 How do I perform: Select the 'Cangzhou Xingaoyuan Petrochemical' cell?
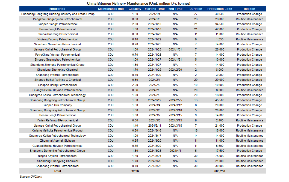[58, 19]
